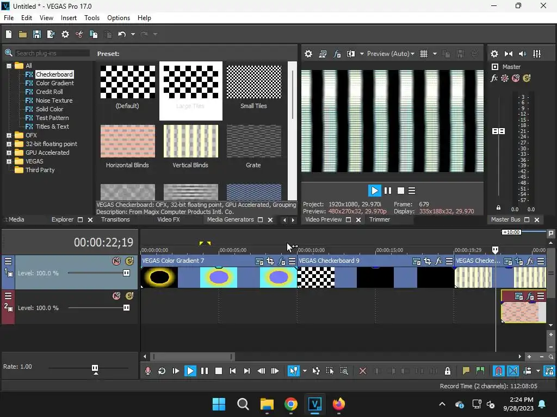
Task: Mute video track 1
Action: (x=116, y=261)
